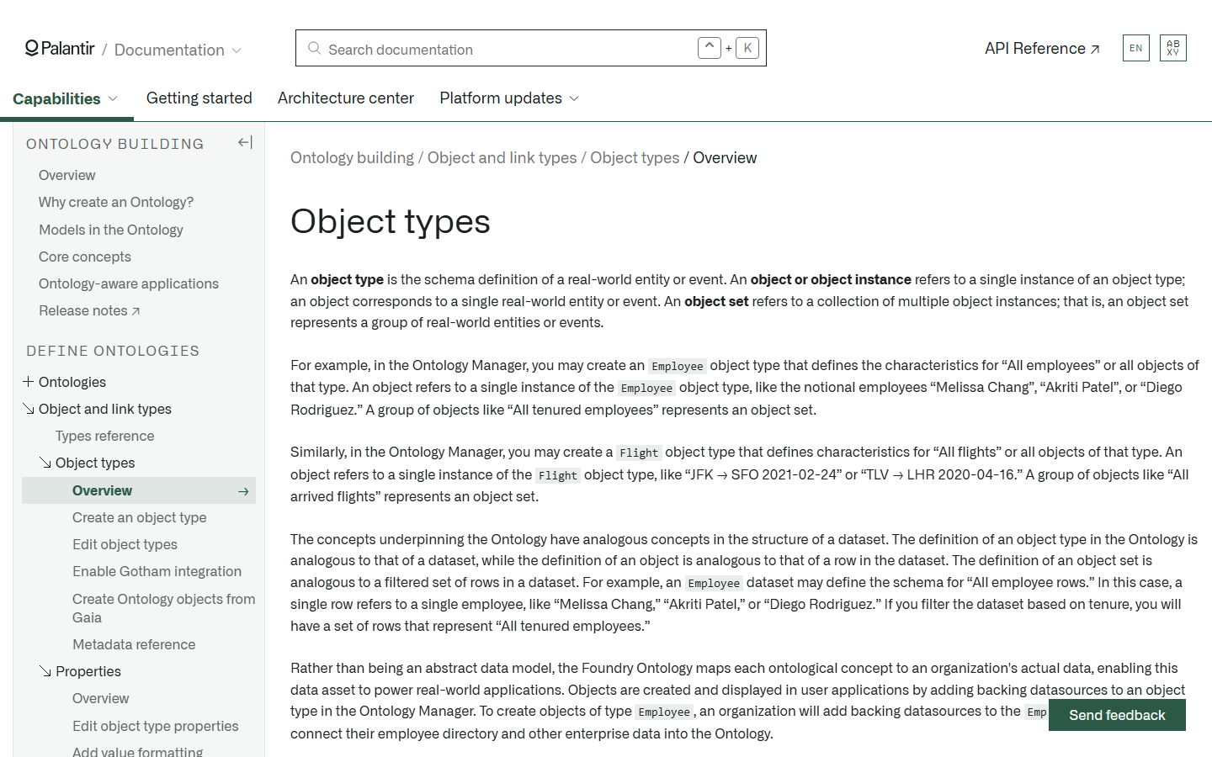Open Create an object type page
Viewport: 1212px width, 757px height.
click(140, 517)
